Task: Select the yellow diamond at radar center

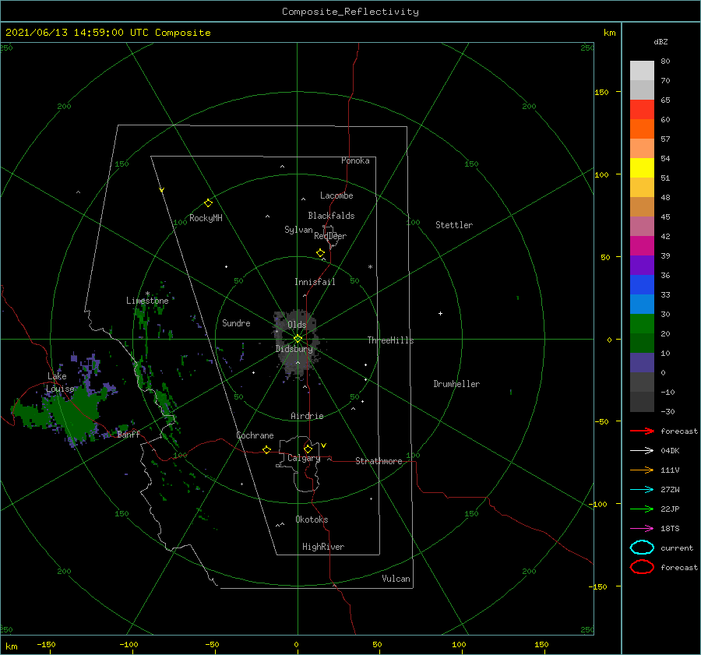Action: click(x=298, y=339)
